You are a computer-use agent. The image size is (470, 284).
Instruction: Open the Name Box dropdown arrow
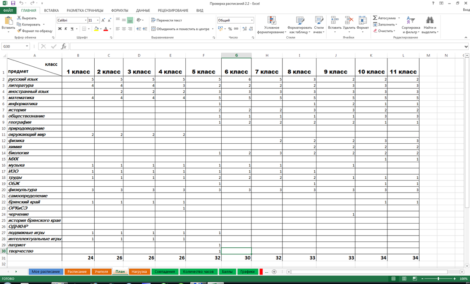pos(27,46)
